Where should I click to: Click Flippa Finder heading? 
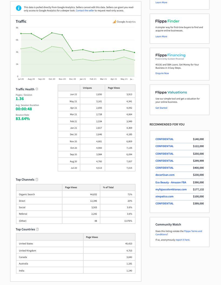[x=167, y=21]
